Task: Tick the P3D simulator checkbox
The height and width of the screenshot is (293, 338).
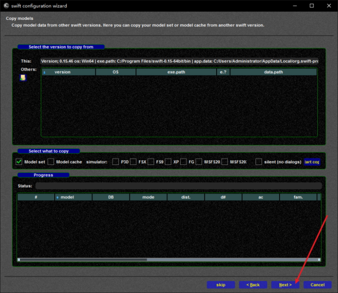Action: (x=115, y=162)
